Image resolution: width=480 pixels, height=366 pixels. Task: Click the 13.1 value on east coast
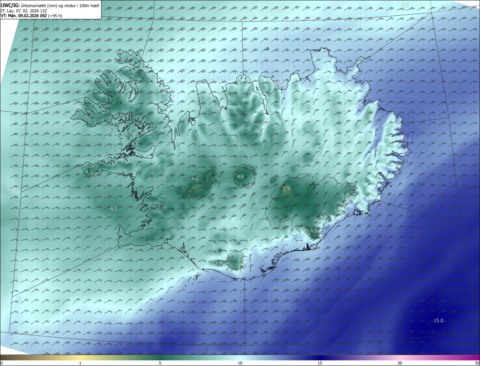[x=406, y=139]
